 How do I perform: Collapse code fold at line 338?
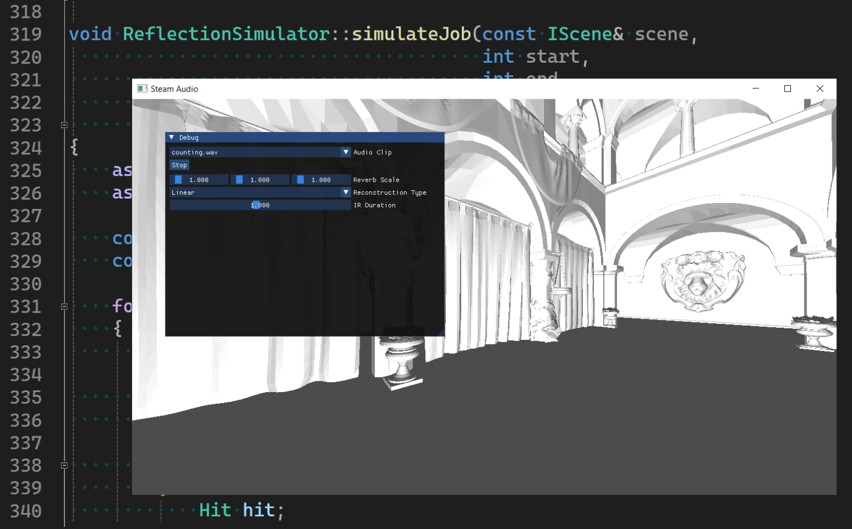click(x=64, y=466)
